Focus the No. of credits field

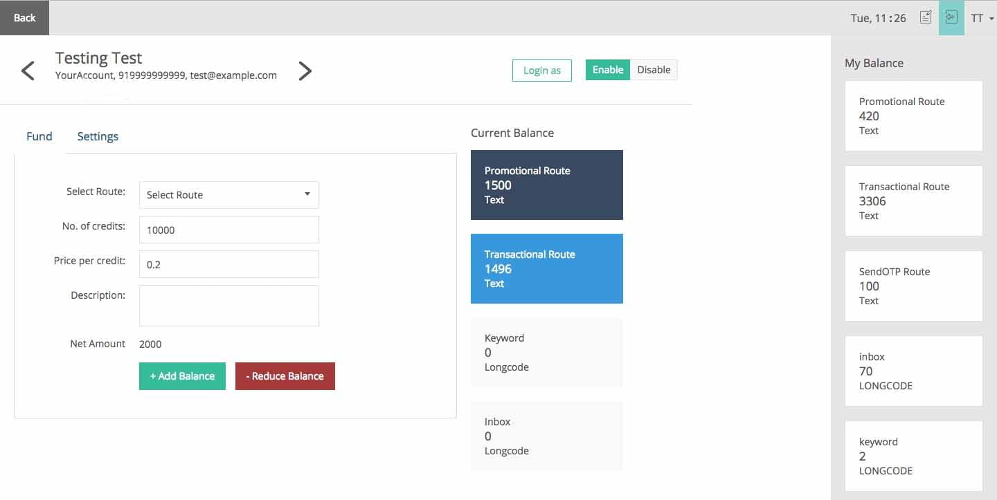coord(229,230)
